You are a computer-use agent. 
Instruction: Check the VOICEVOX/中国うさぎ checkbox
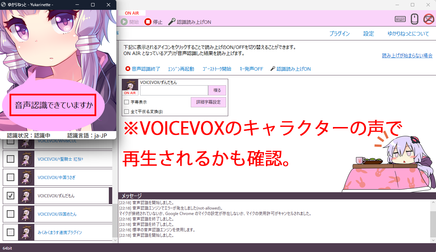(11, 177)
